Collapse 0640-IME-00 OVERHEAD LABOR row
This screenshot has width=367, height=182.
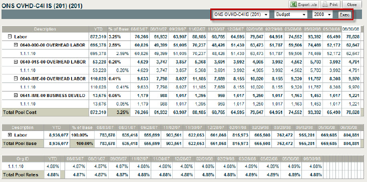(16, 78)
